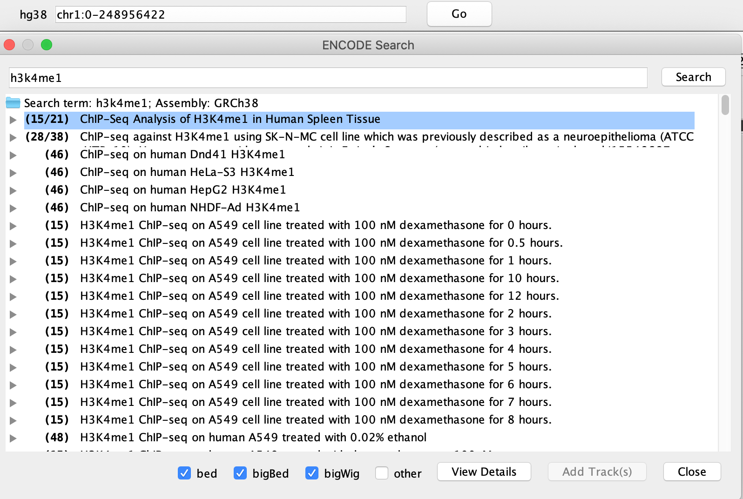Image resolution: width=743 pixels, height=499 pixels.
Task: Open View Details for the selection
Action: pyautogui.click(x=484, y=472)
